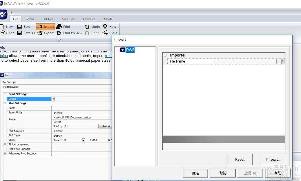Click the plot hyperlink in help text
Image resolution: width=301 pixels, height=181 pixels.
click(x=108, y=56)
